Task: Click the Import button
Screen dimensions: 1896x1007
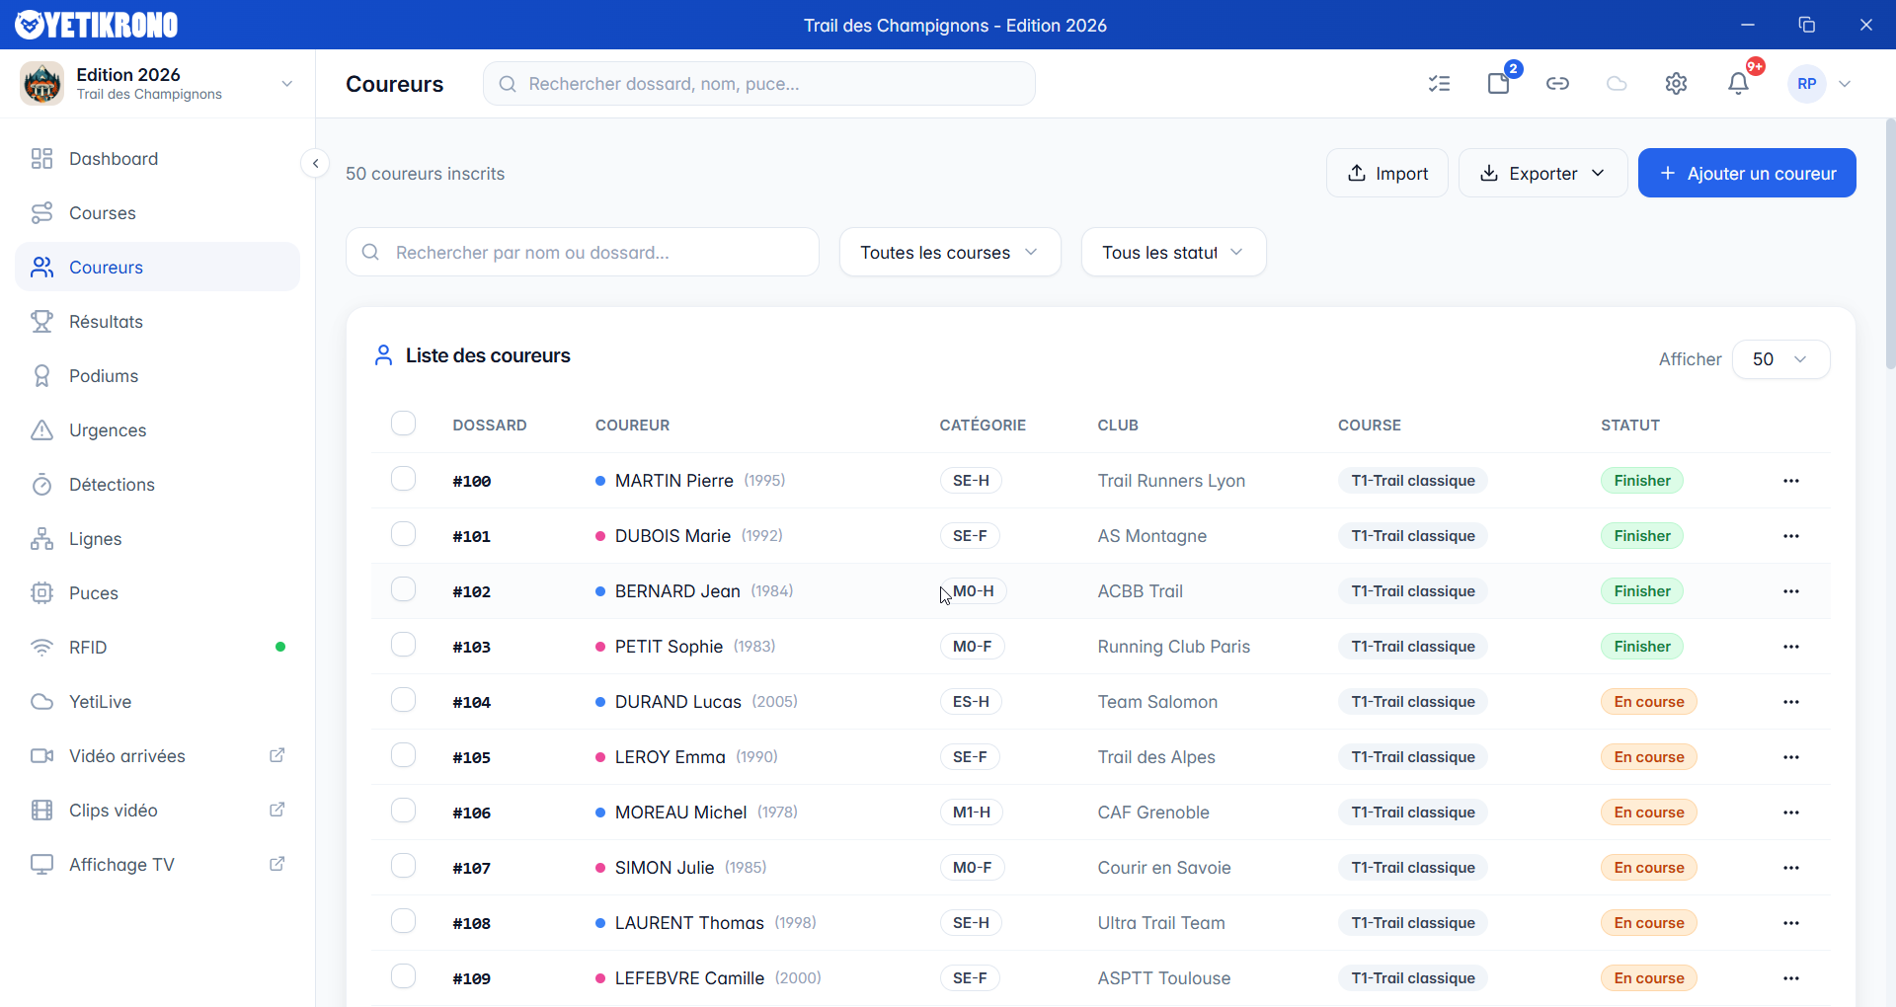Action: pyautogui.click(x=1386, y=174)
